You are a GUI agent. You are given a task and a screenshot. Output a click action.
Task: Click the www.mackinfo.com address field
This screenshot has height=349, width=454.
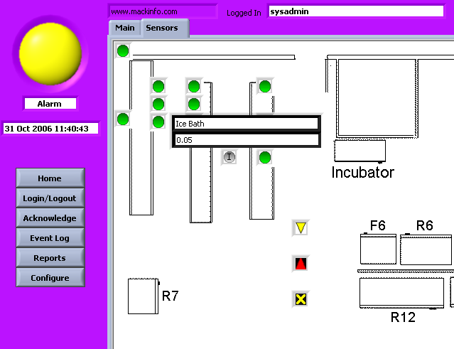[x=163, y=12]
